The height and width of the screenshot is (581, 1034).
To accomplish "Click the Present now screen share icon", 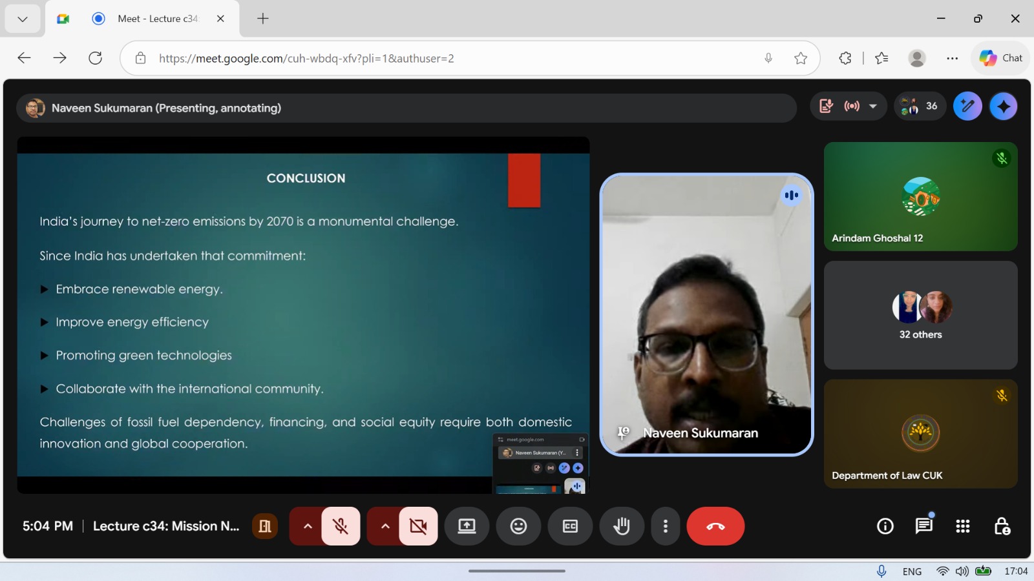I will point(467,526).
